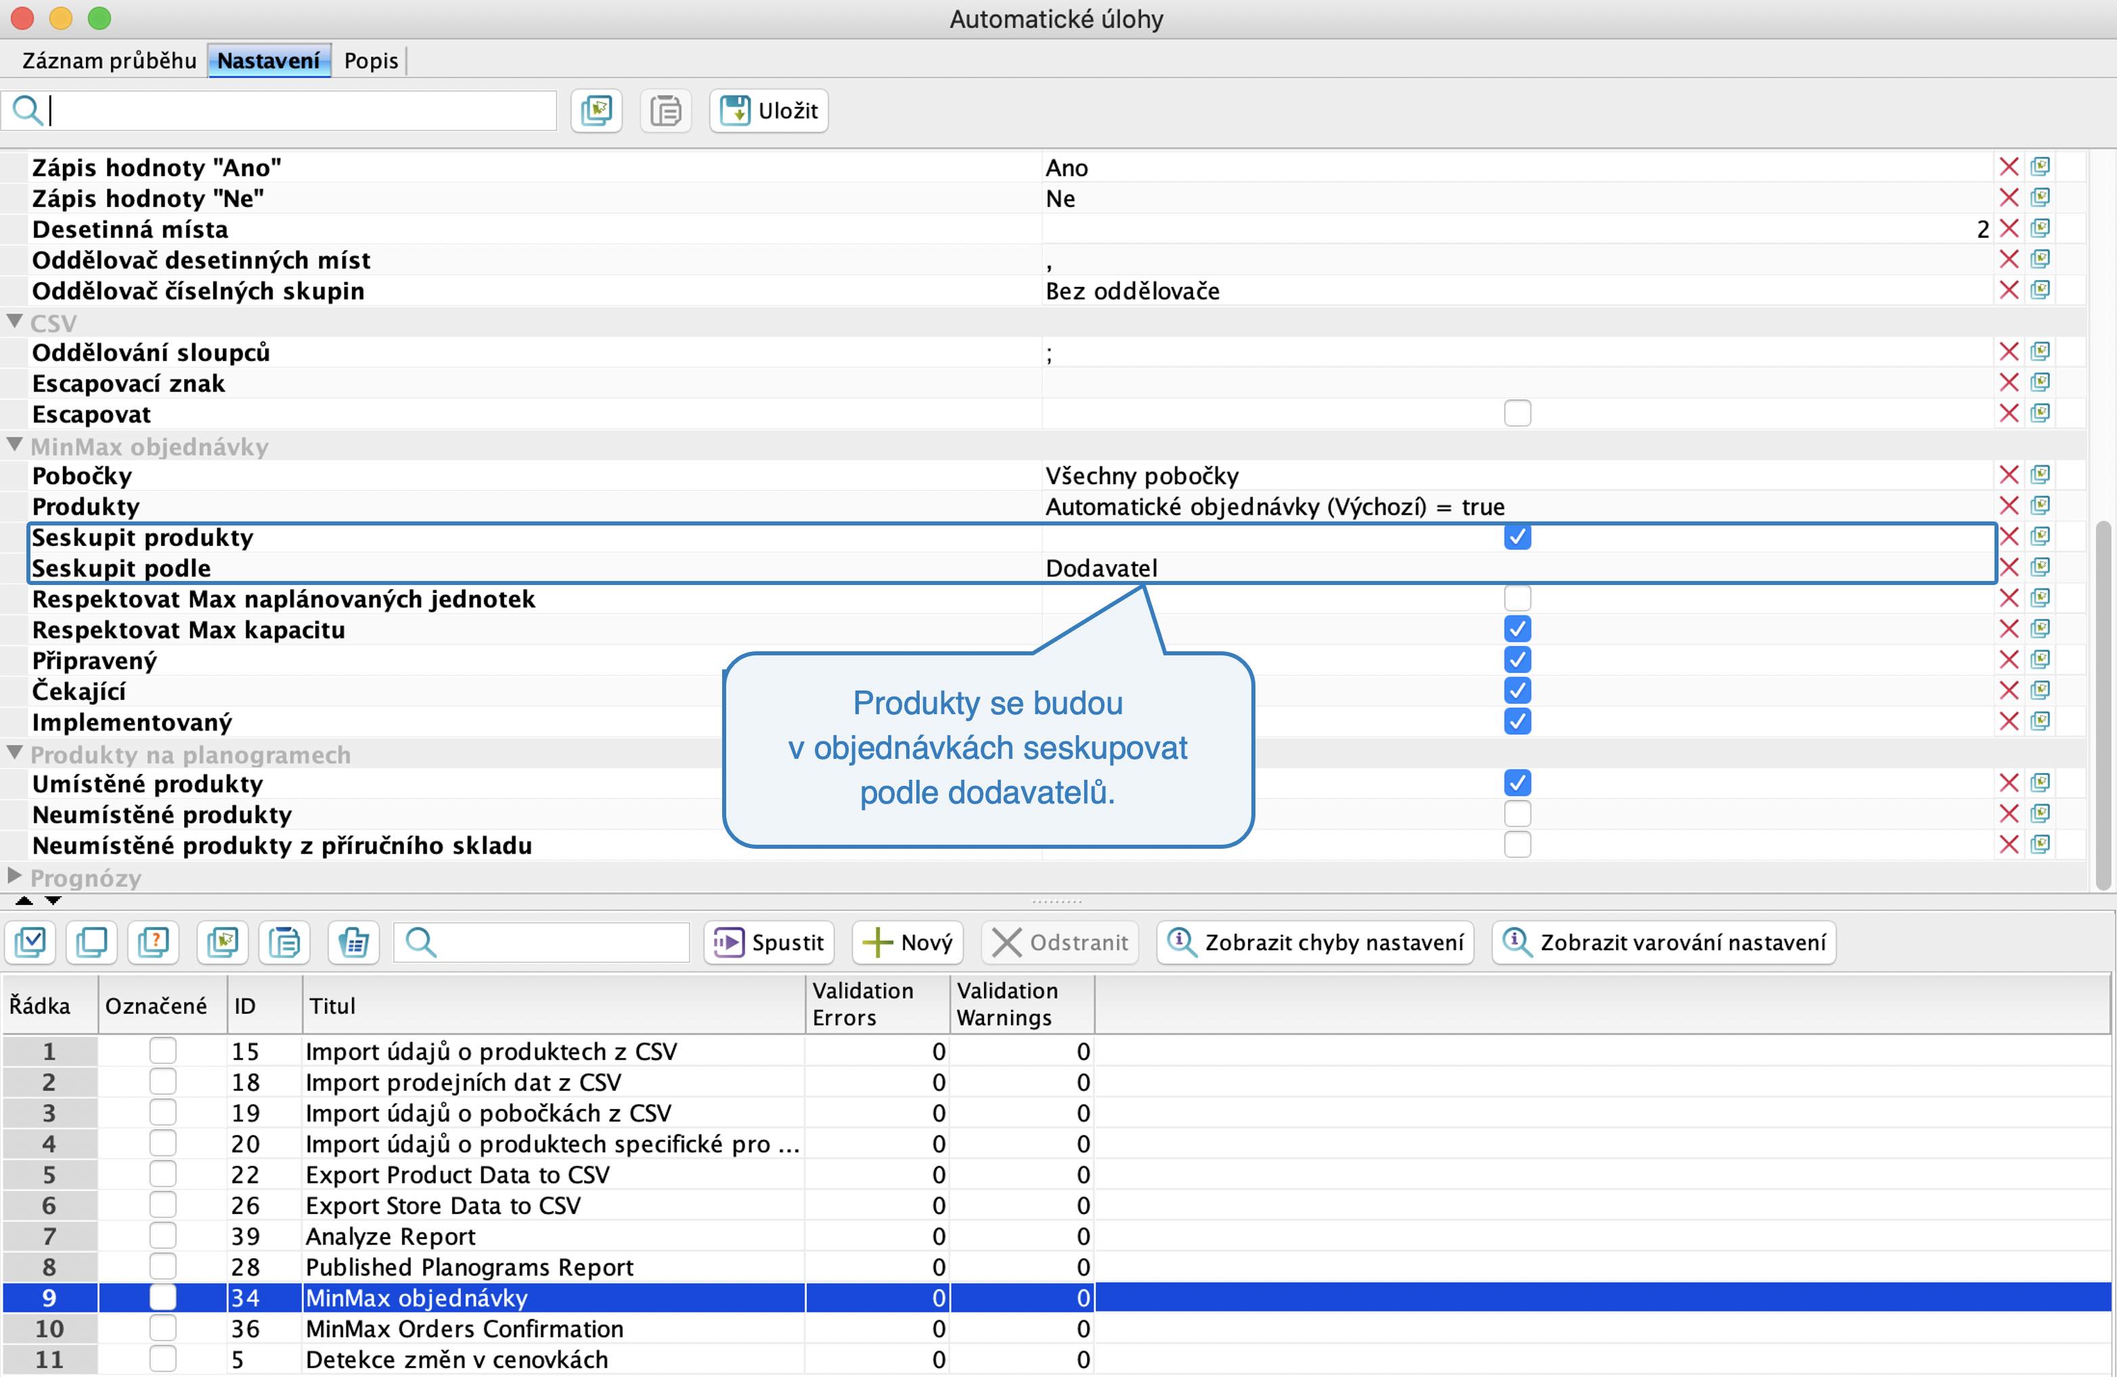Viewport: 2117px width, 1377px height.
Task: Click the search magnifier icon in settings
Action: [26, 110]
